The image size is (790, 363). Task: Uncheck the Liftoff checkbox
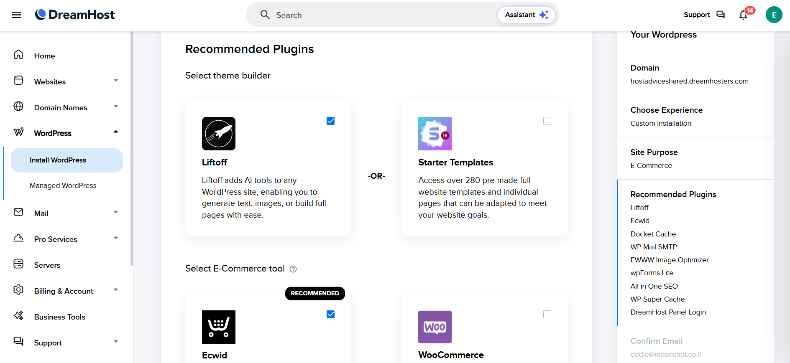tap(331, 121)
